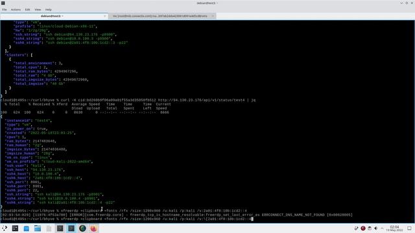The image size is (415, 233).
Task: Click the blue app icon in the taskbar
Action: tap(26, 228)
